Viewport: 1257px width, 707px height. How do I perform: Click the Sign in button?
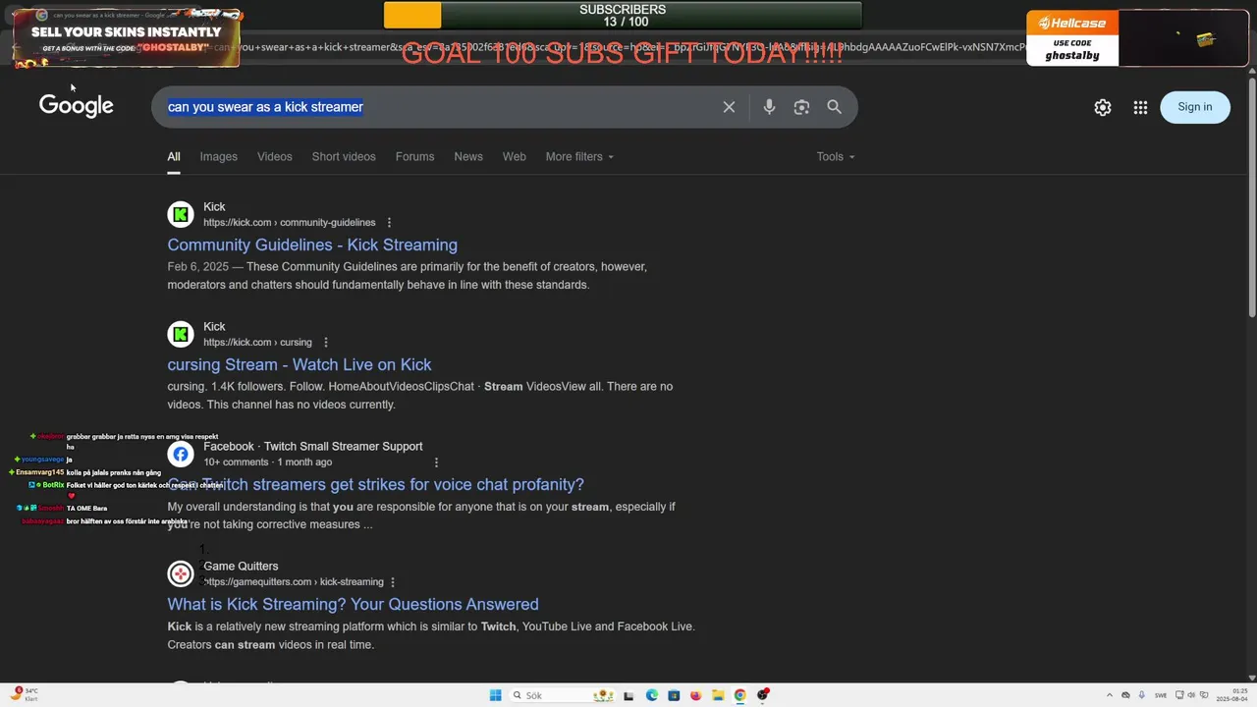[1195, 107]
